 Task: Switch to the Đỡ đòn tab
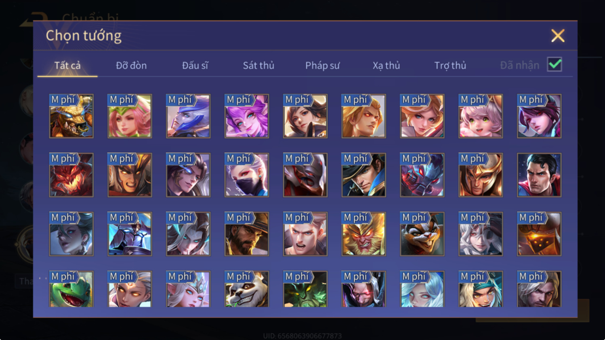coord(131,65)
